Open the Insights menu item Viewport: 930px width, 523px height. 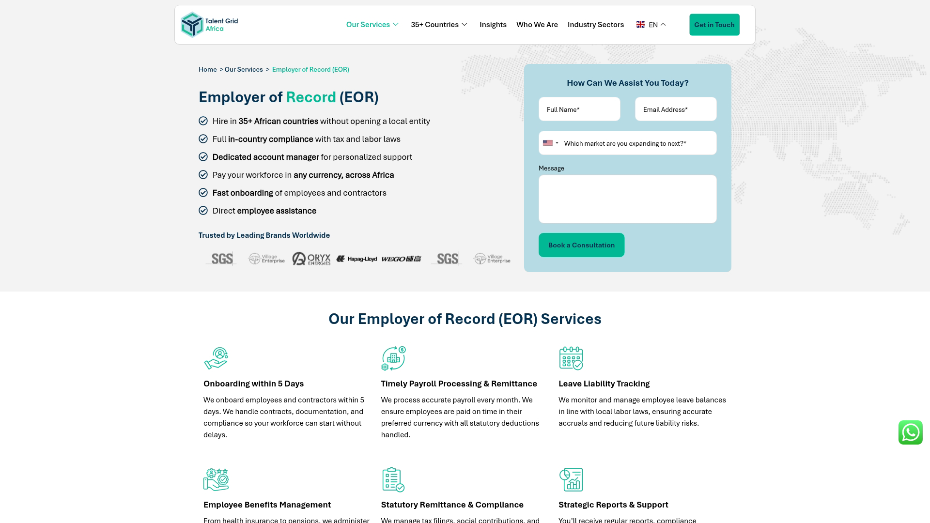pos(493,24)
